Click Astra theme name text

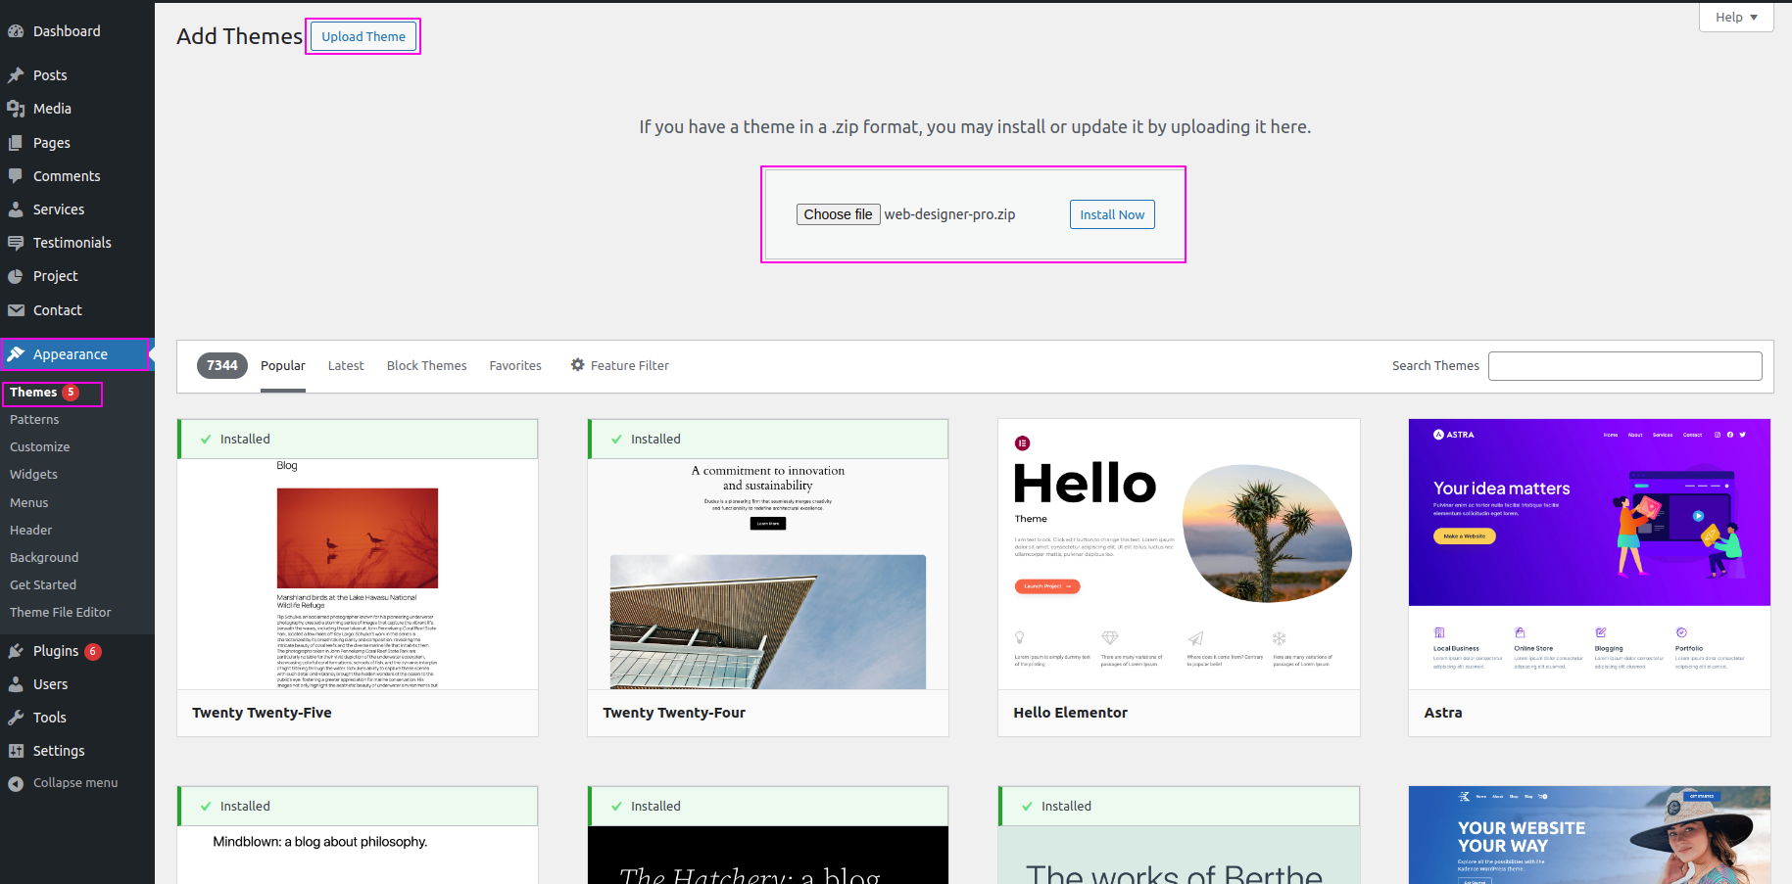click(x=1443, y=713)
